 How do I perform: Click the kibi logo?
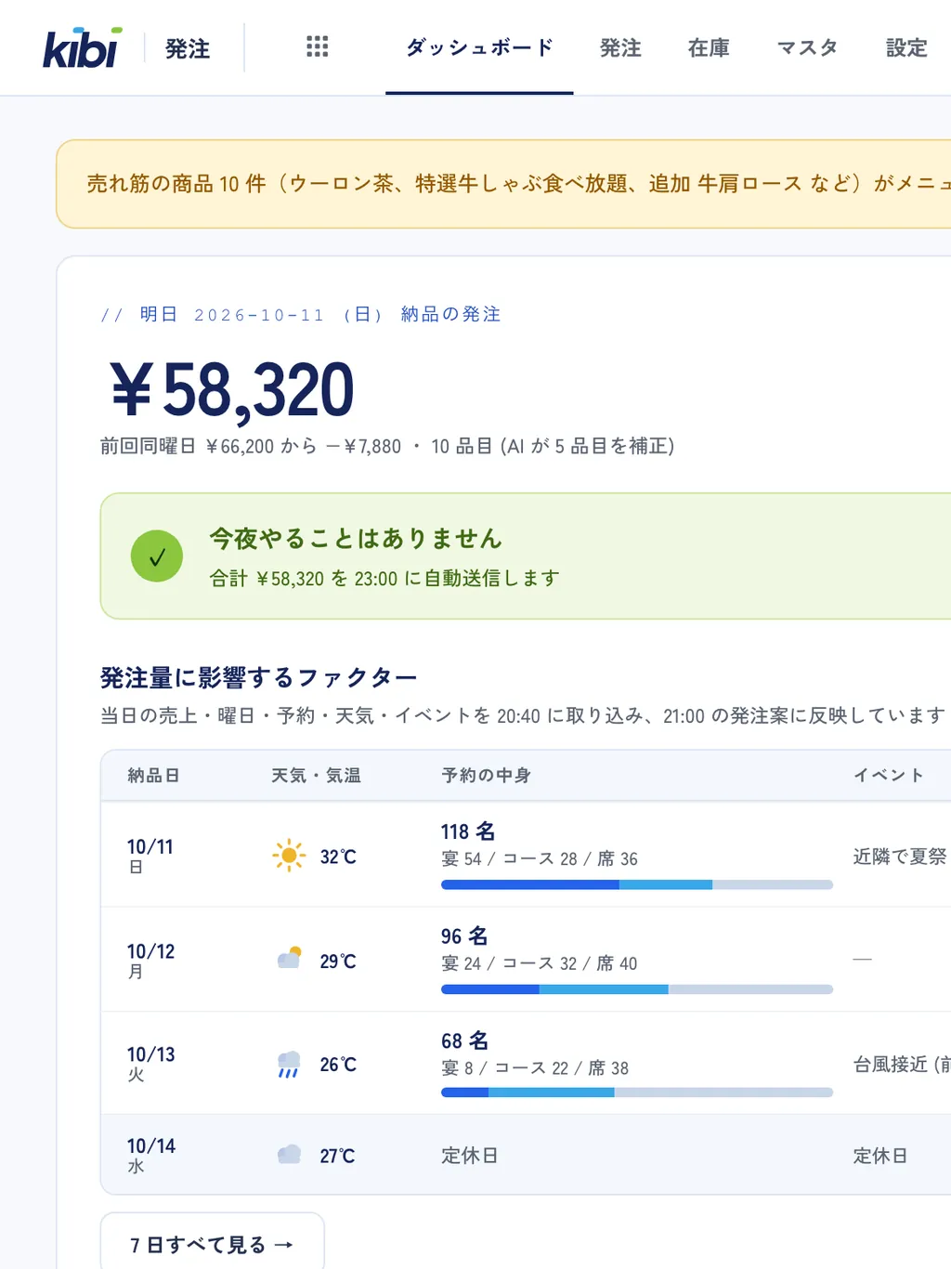[x=82, y=47]
